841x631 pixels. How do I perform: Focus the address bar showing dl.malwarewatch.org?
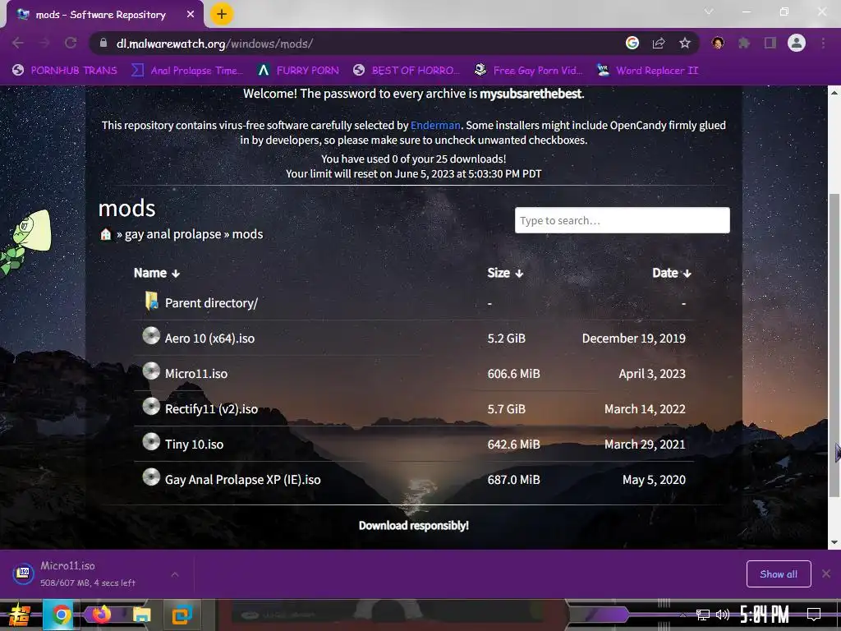(x=354, y=44)
